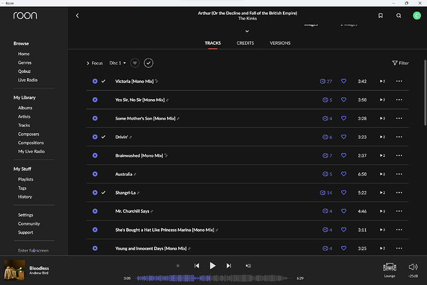Click the track list scrollbar

click(425, 93)
